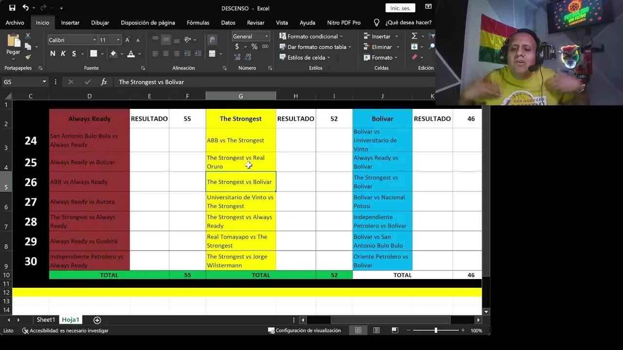Click the Inic. ses. sign-in button

[401, 8]
